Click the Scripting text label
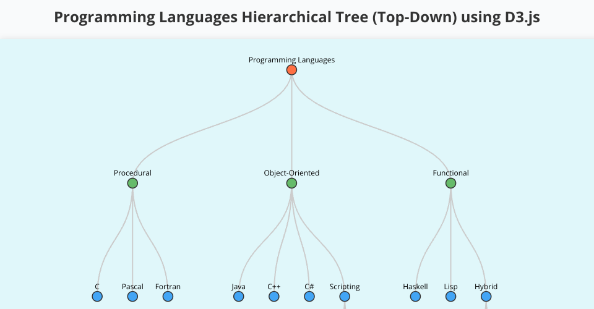The height and width of the screenshot is (309, 594). pyautogui.click(x=345, y=287)
